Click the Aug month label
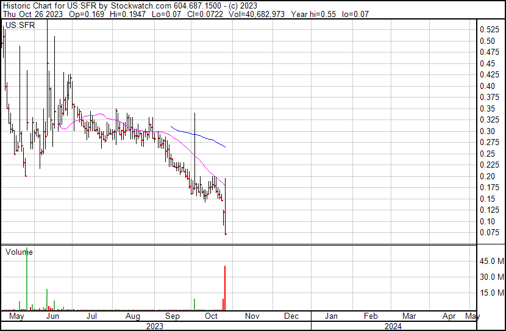Screen dimensions: 506x331 (133, 316)
